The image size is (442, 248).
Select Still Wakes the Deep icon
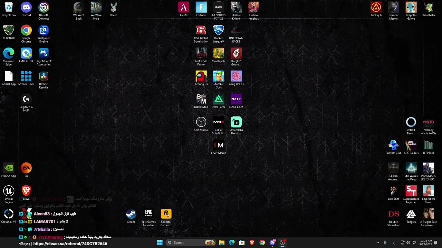[411, 172]
